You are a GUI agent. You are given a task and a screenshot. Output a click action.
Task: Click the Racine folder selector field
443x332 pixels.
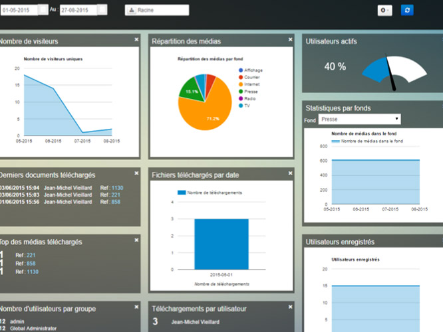pos(157,10)
